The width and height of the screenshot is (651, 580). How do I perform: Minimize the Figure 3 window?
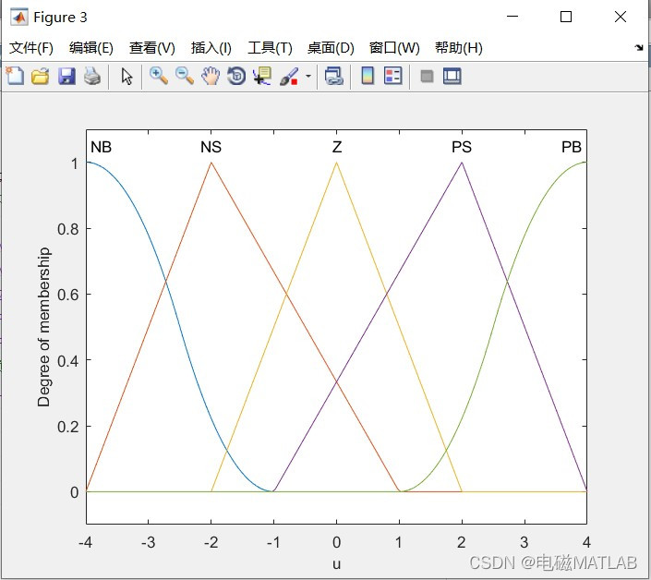pos(512,17)
